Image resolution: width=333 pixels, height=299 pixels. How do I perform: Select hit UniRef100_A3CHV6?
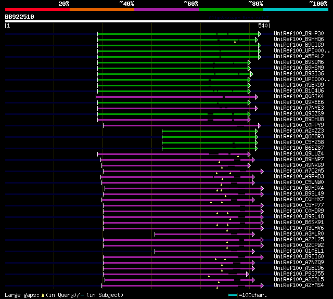click(299, 228)
